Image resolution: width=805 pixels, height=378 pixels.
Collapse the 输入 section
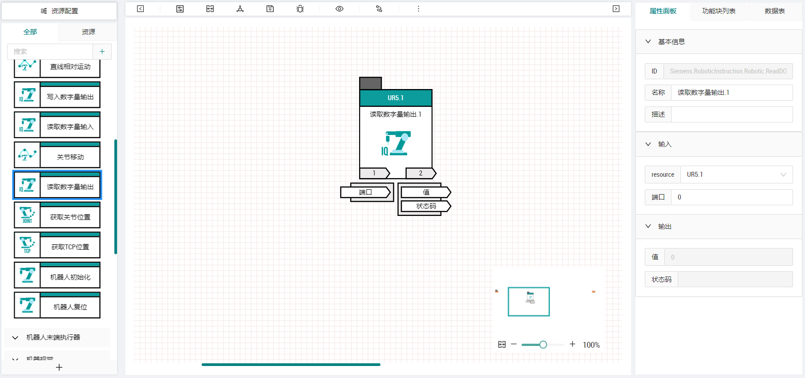648,144
